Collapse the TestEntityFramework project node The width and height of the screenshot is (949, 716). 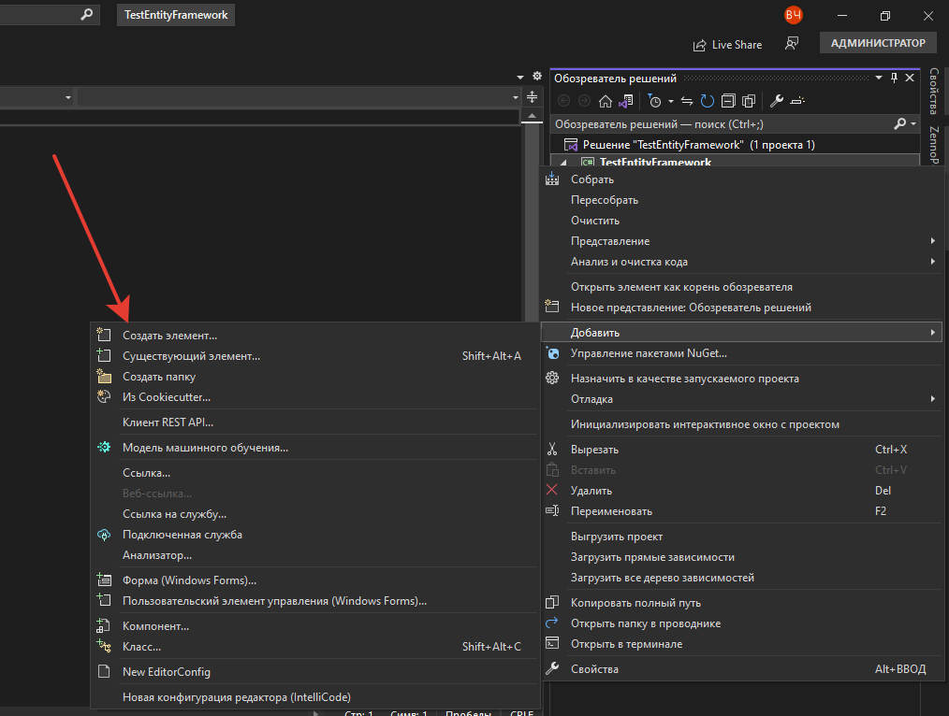563,163
